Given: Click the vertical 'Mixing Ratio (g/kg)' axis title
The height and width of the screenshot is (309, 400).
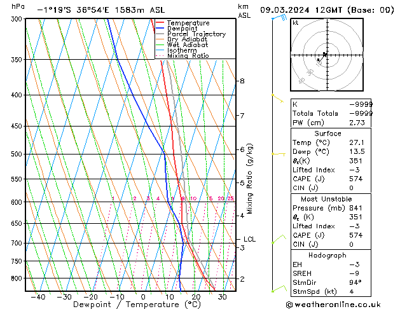Looking at the screenshot, I should point(250,179).
